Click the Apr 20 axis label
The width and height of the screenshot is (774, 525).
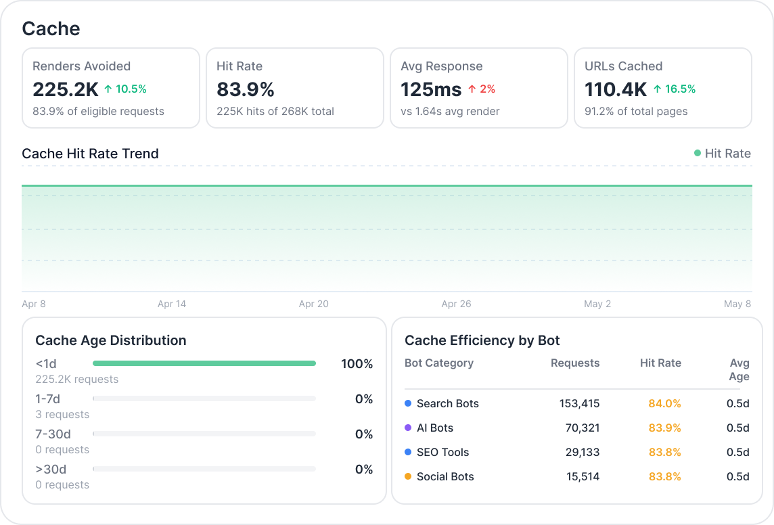(x=313, y=304)
